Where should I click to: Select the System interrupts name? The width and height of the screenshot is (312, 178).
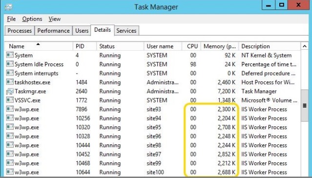coord(37,73)
